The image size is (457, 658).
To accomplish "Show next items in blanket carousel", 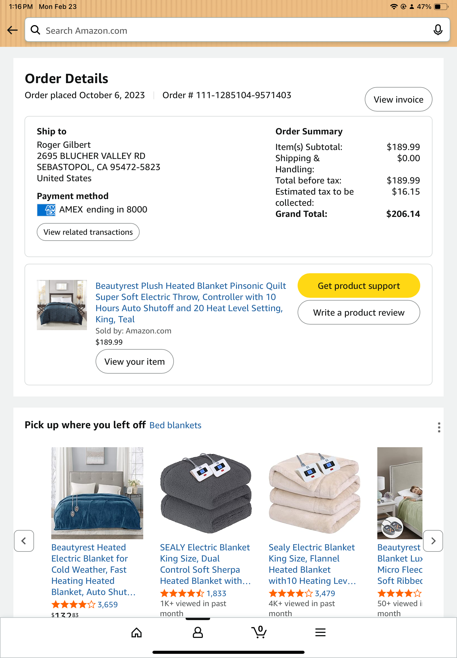I will tap(433, 541).
